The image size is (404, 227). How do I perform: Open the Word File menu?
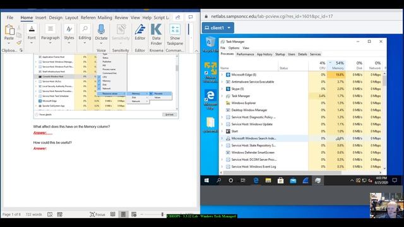[10, 18]
